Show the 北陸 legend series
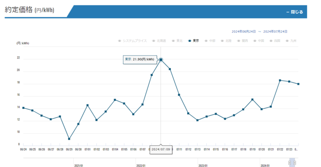This screenshot has width=321, height=167. tap(226, 41)
